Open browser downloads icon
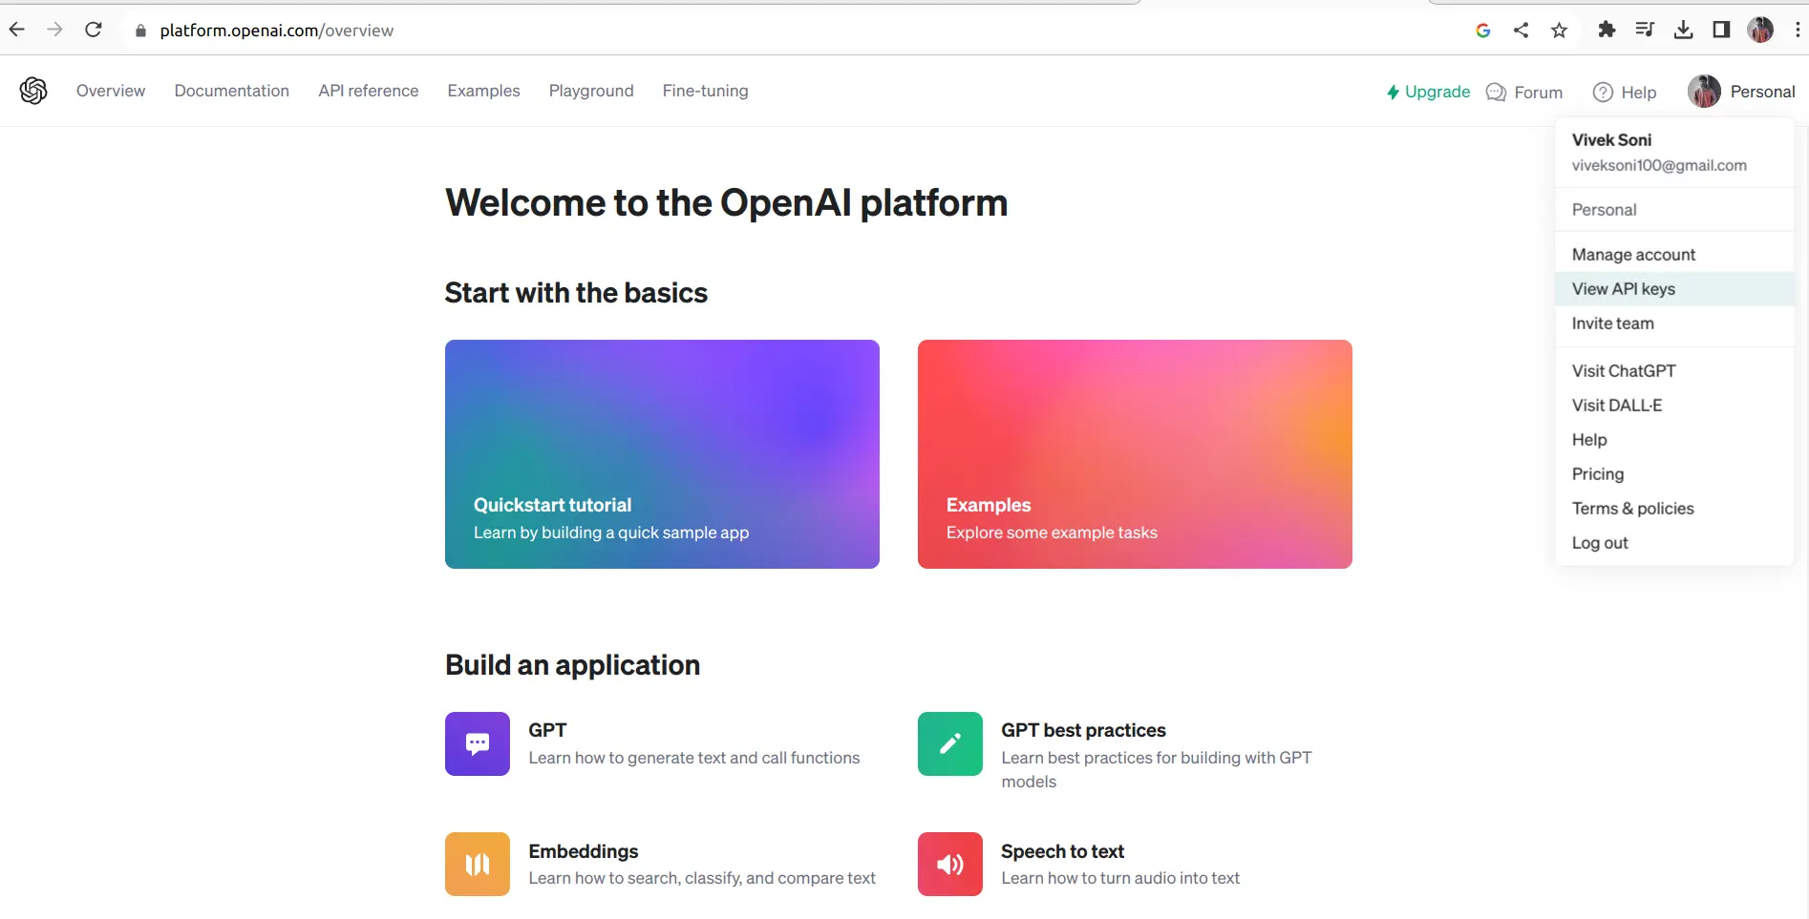 (1684, 30)
